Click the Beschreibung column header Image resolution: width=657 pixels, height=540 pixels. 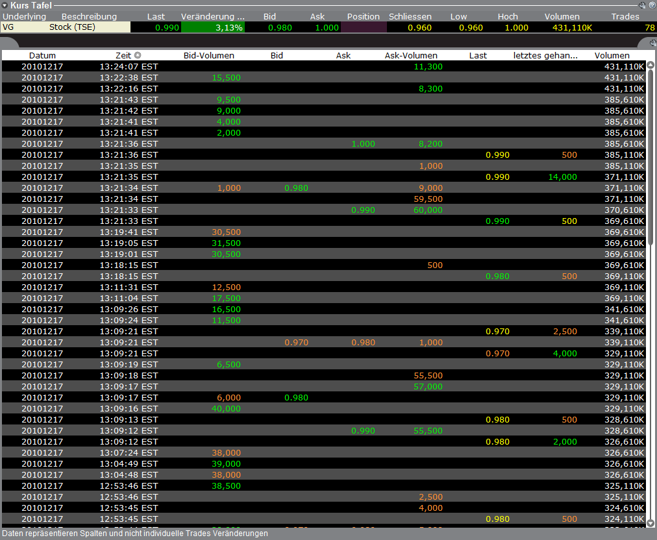(x=89, y=16)
